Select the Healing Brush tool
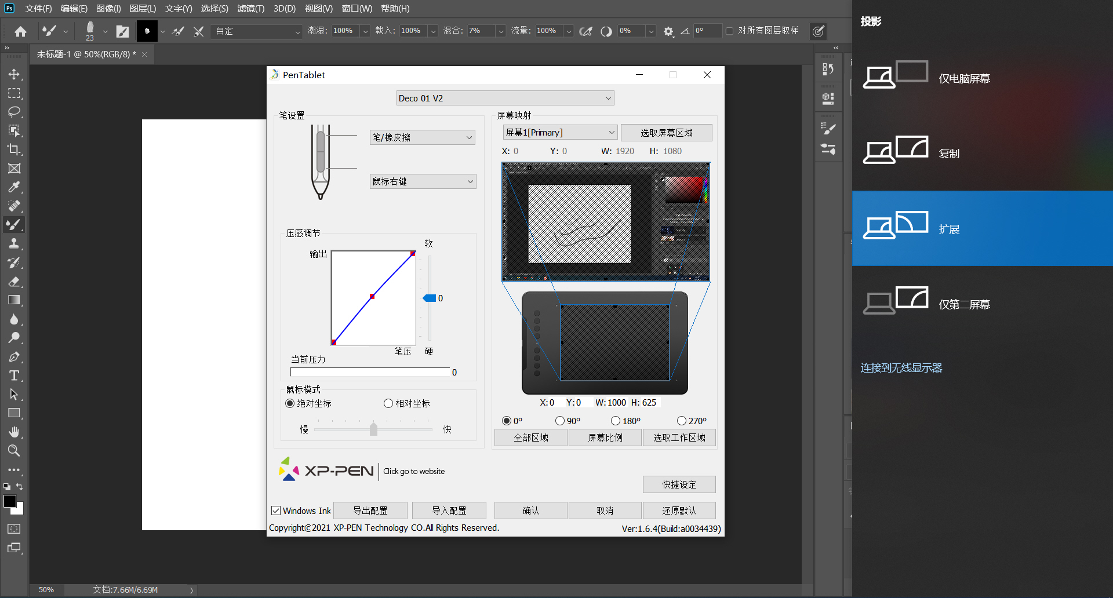The width and height of the screenshot is (1113, 598). [14, 206]
